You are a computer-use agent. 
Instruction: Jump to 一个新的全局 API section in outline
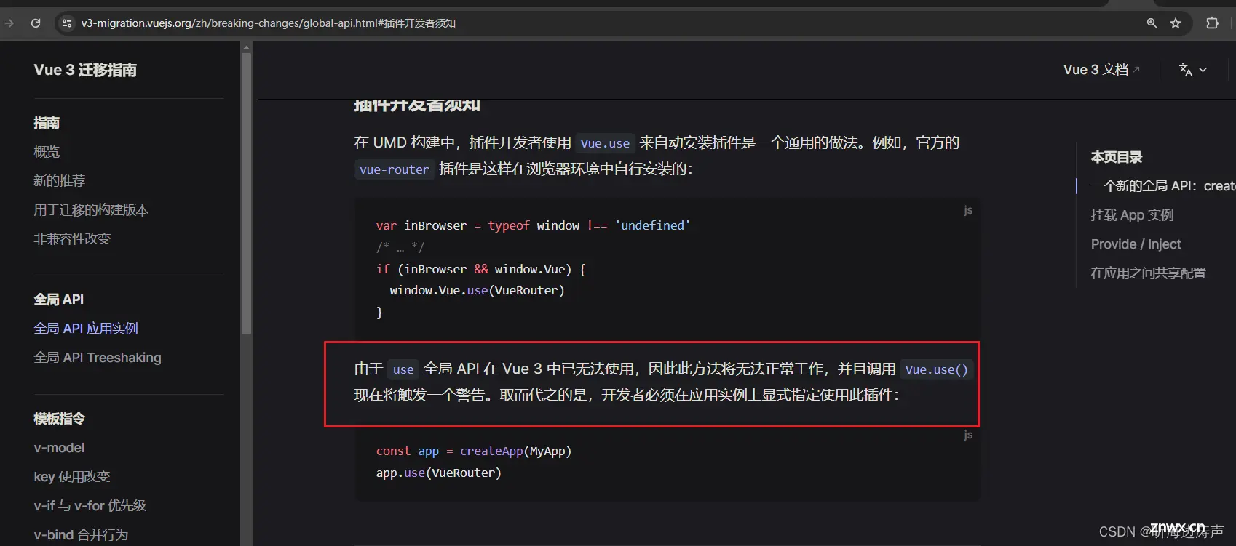point(1162,186)
